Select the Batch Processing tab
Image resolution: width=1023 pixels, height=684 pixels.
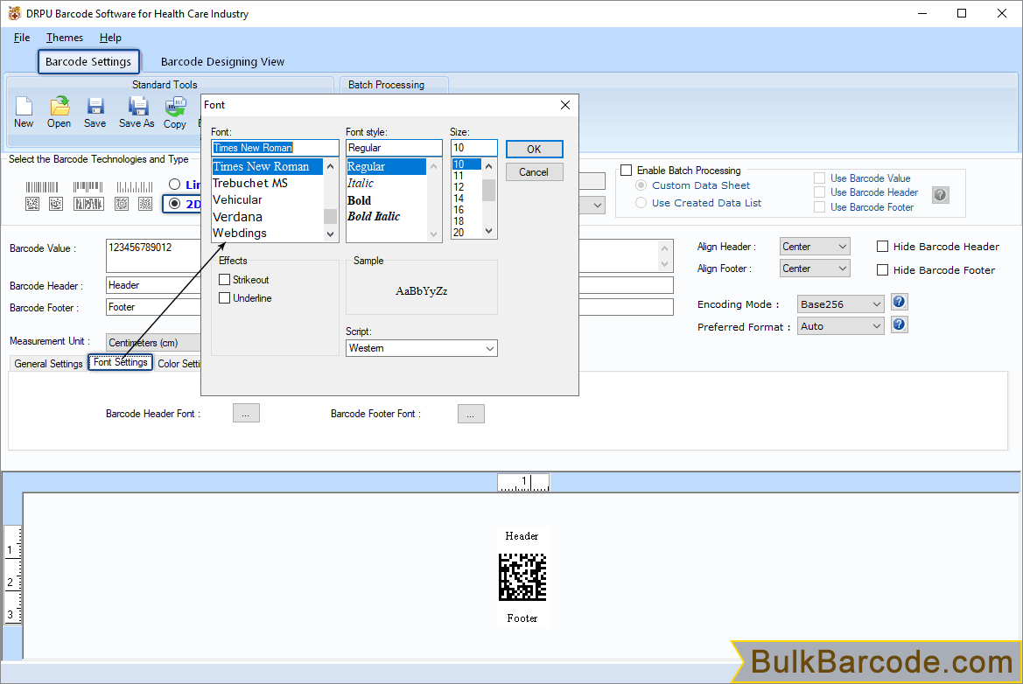point(386,85)
